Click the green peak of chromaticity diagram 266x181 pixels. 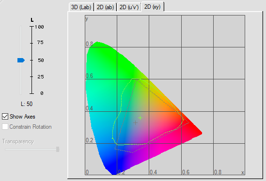click(97, 43)
